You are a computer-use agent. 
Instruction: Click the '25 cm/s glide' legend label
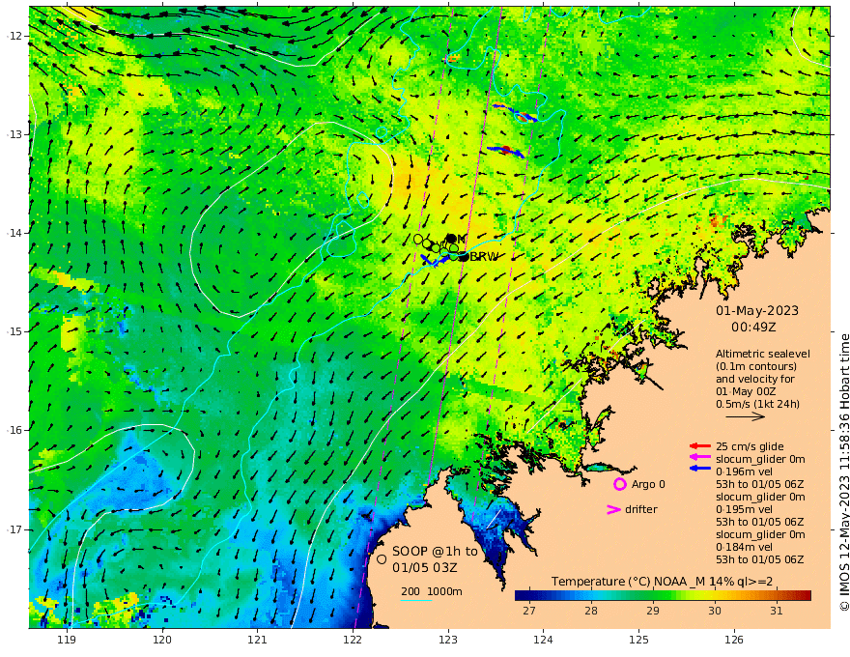[750, 446]
